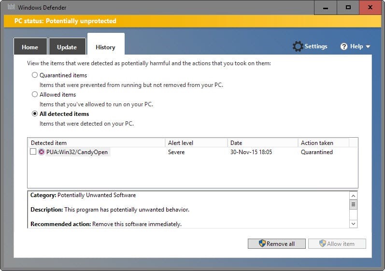Screen dimensions: 385x271
Task: Click the details pane scroll down arrow
Action: 353,224
